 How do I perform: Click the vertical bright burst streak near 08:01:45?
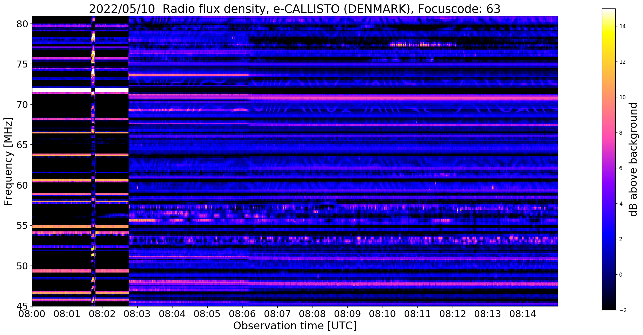(x=93, y=161)
